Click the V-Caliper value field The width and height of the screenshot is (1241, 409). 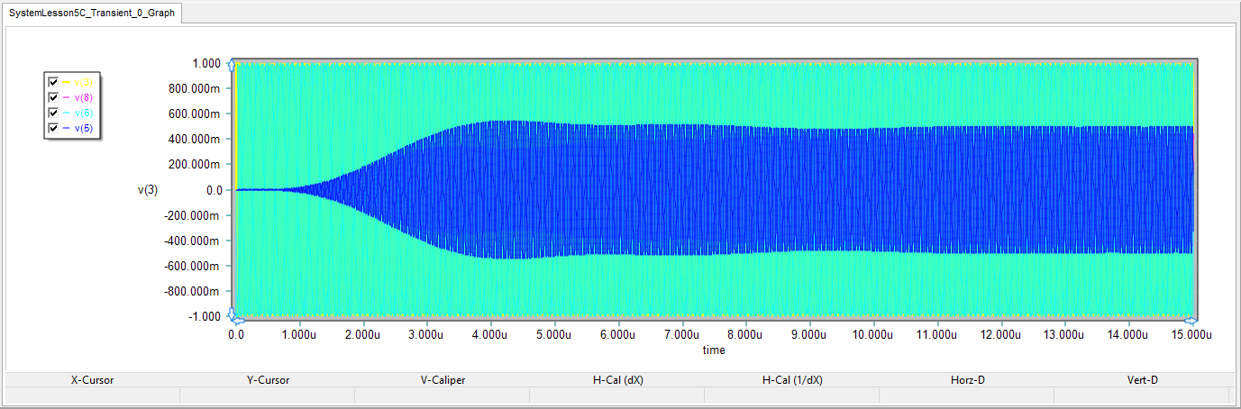click(443, 395)
